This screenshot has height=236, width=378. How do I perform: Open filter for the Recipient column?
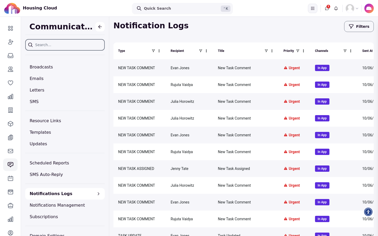(201, 51)
